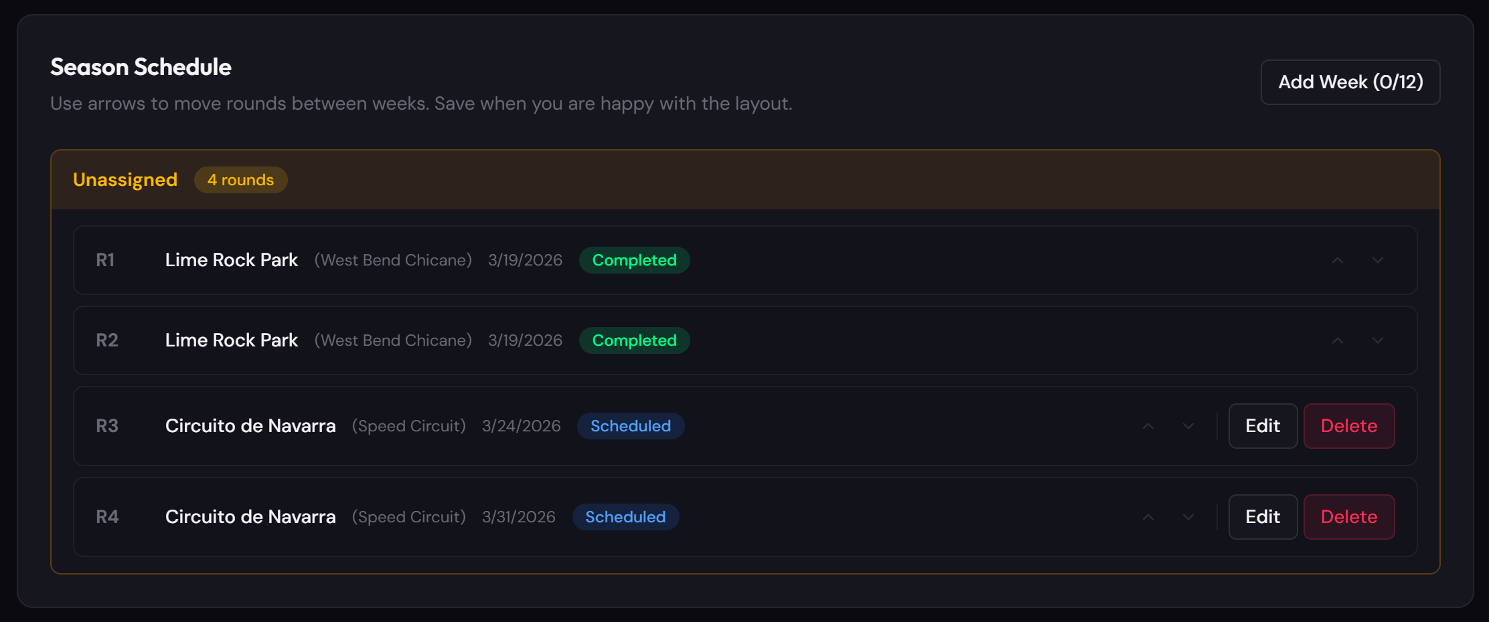Click Scheduled status badge on R3
This screenshot has width=1489, height=622.
click(x=630, y=426)
